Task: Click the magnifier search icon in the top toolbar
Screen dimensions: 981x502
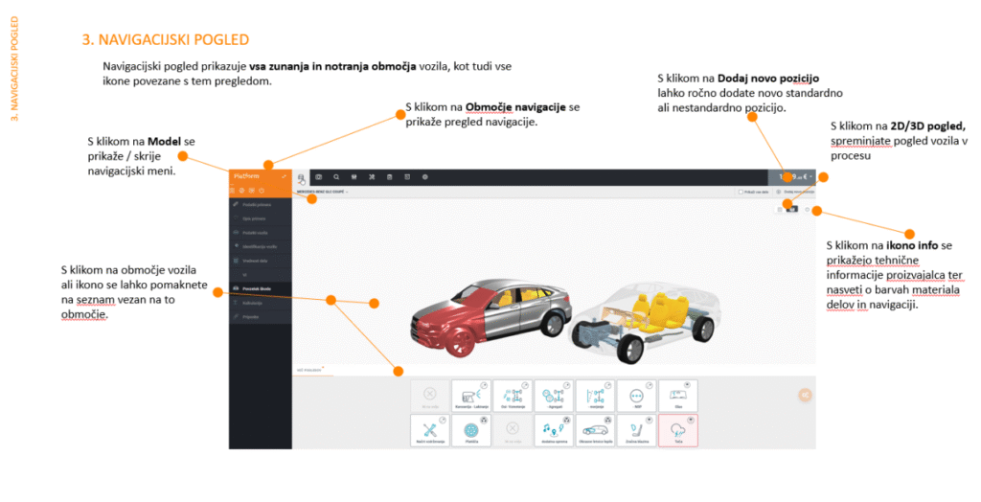Action: (336, 177)
